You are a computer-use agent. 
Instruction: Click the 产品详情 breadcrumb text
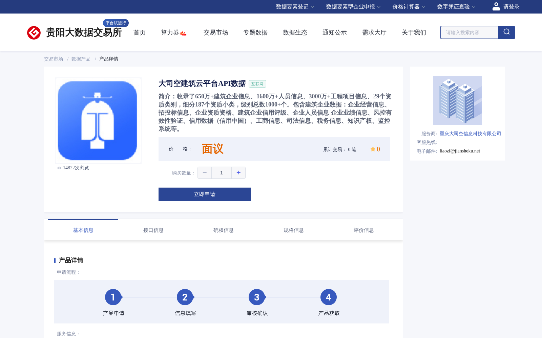[x=109, y=59]
